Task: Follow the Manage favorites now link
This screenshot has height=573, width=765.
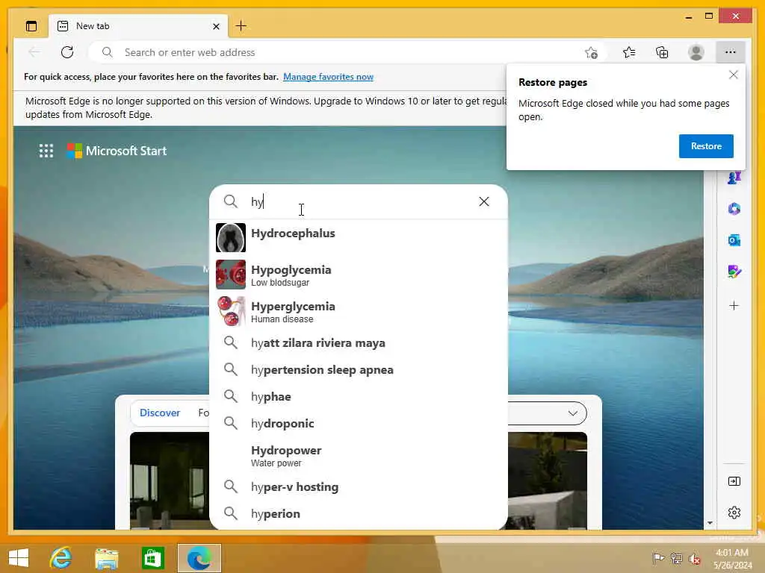Action: tap(329, 77)
